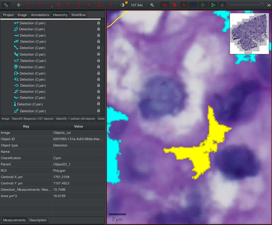
Task: Switch to the Hierarchy tab
Action: pos(60,15)
